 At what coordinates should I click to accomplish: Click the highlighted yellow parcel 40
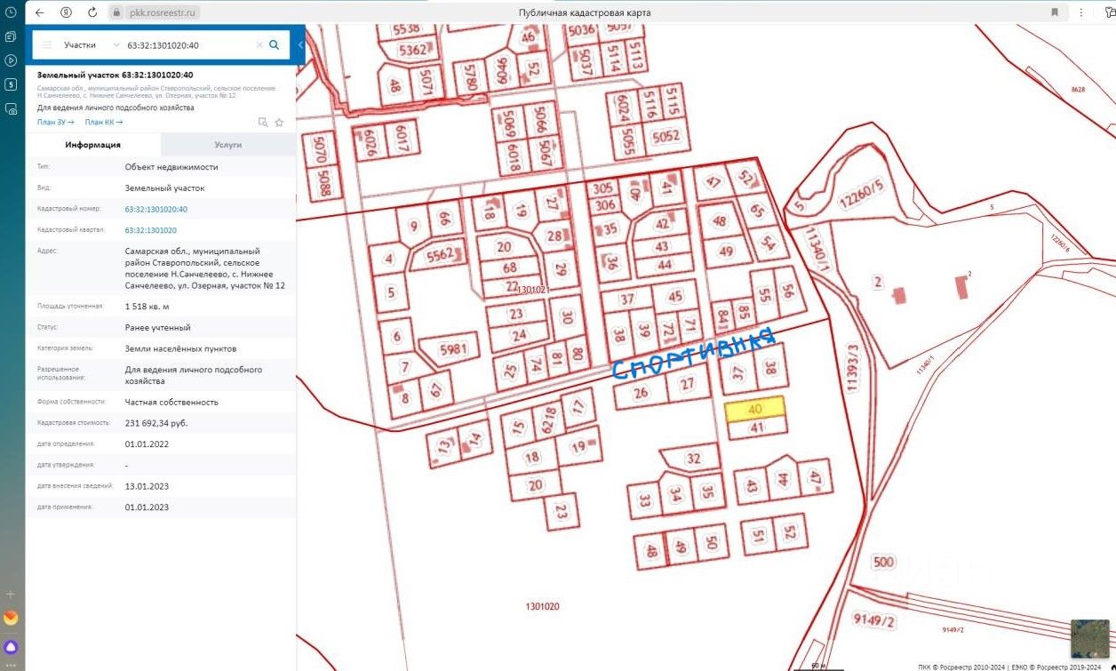pos(755,409)
